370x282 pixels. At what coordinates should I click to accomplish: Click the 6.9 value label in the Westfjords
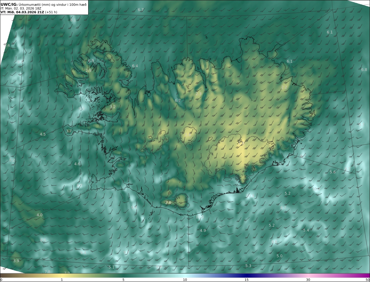[91, 61]
